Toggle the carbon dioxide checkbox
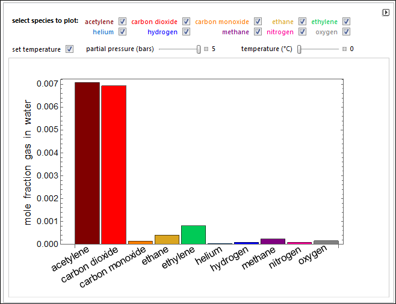 (x=186, y=22)
